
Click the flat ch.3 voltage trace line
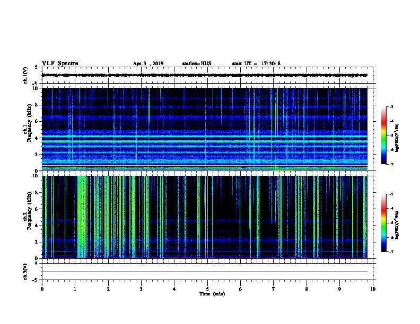[204, 272]
